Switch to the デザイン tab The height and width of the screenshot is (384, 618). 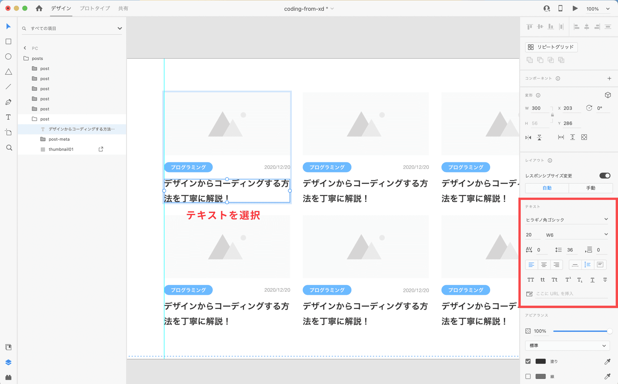point(61,8)
